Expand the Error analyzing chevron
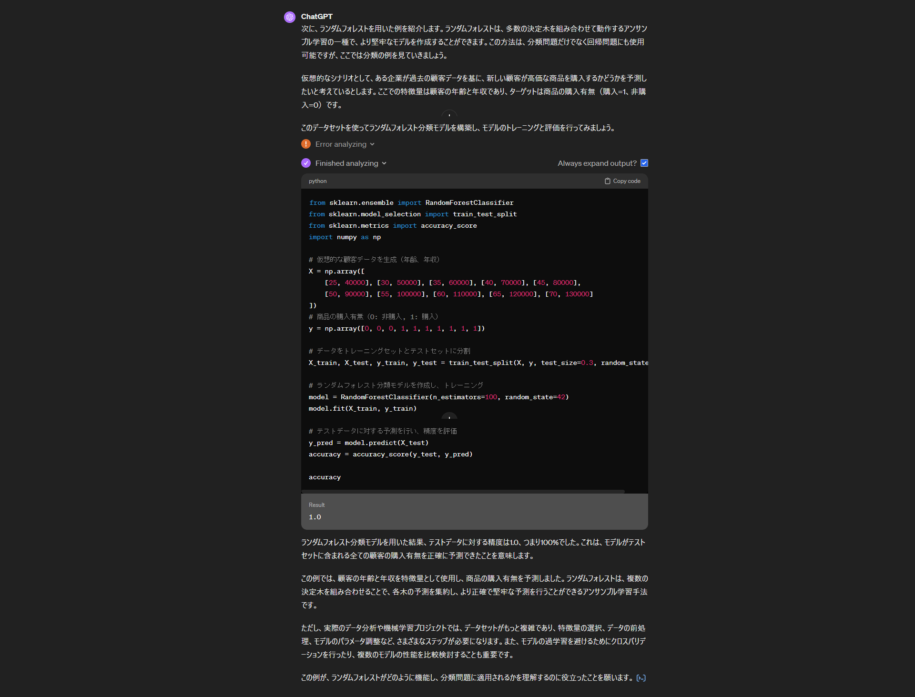This screenshot has height=697, width=915. (372, 144)
